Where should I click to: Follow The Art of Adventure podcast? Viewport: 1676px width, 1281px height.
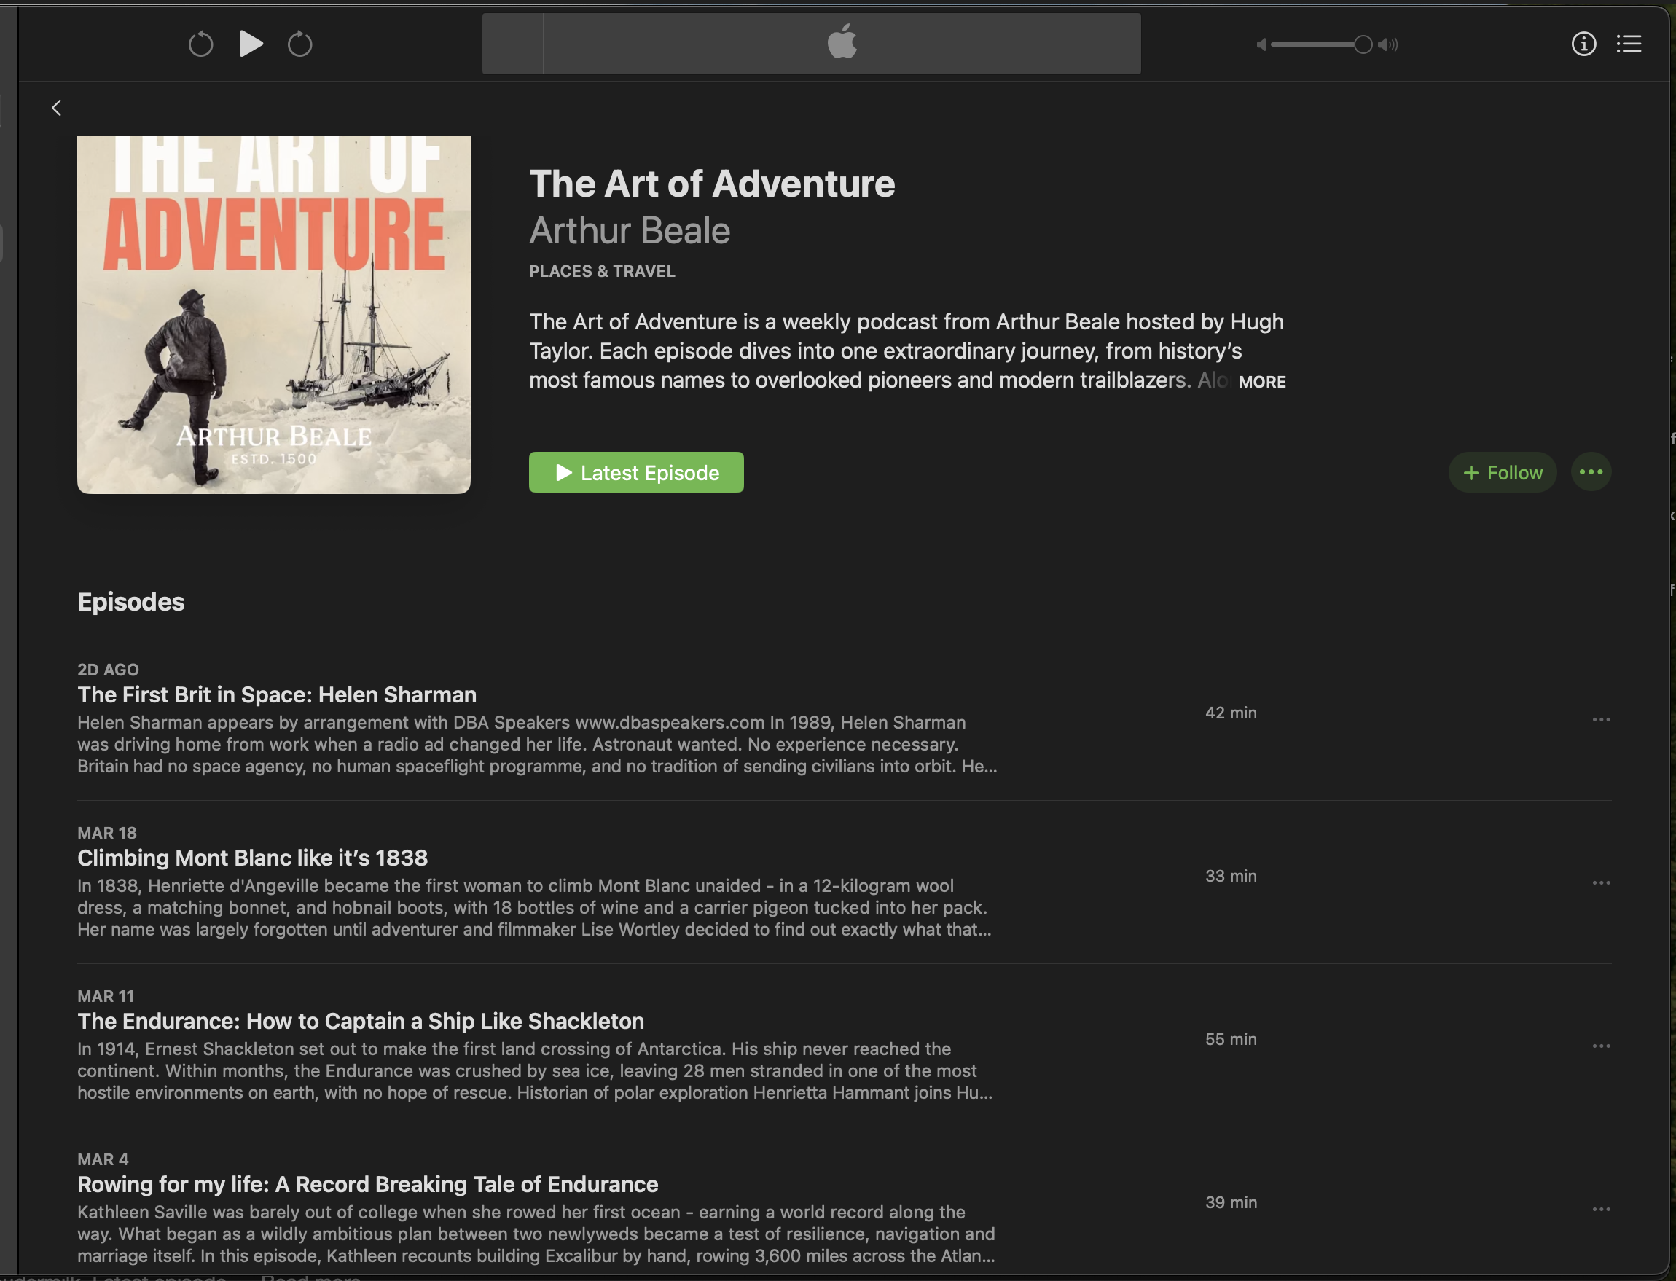[1502, 473]
